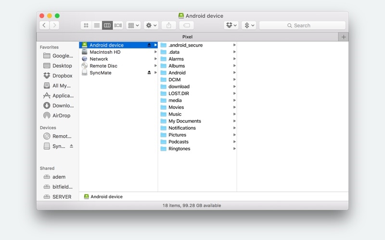Open the .data folder
Viewport: 385px width, 240px height.
click(x=198, y=52)
